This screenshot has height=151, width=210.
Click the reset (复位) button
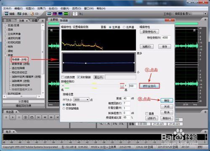[x=98, y=77]
